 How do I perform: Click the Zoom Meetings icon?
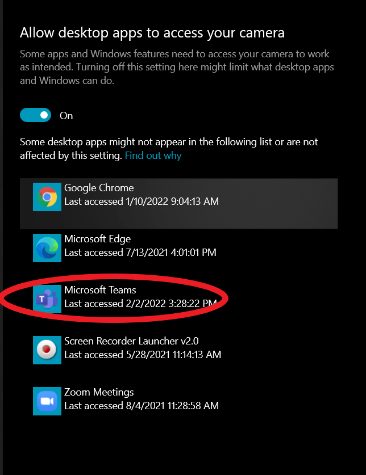click(x=47, y=401)
